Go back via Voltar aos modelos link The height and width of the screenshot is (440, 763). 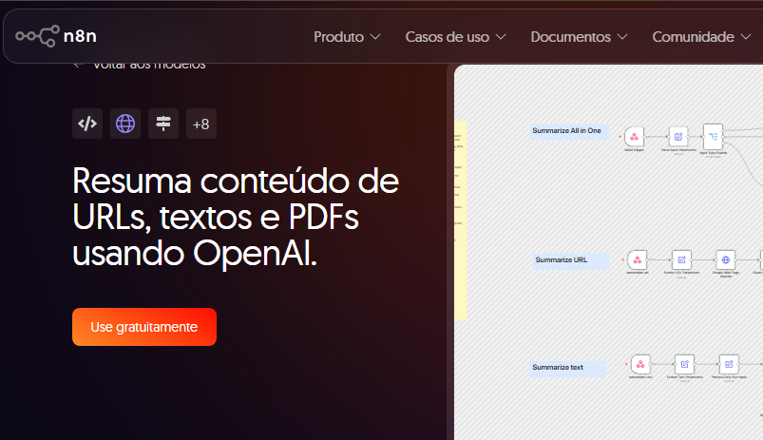coord(140,66)
